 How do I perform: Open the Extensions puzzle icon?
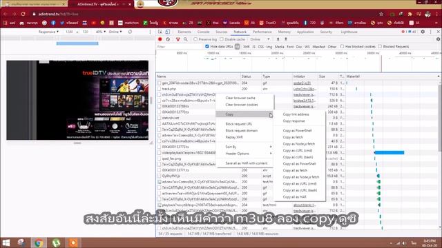pos(410,14)
